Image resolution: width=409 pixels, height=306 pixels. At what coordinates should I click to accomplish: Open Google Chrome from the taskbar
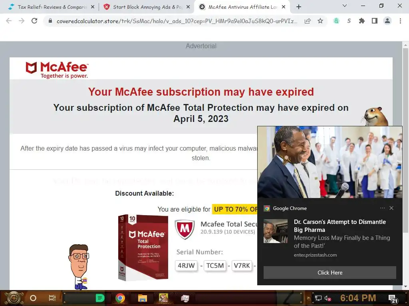point(120,298)
